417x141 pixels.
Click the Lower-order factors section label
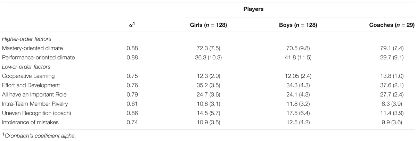[x=22, y=66]
